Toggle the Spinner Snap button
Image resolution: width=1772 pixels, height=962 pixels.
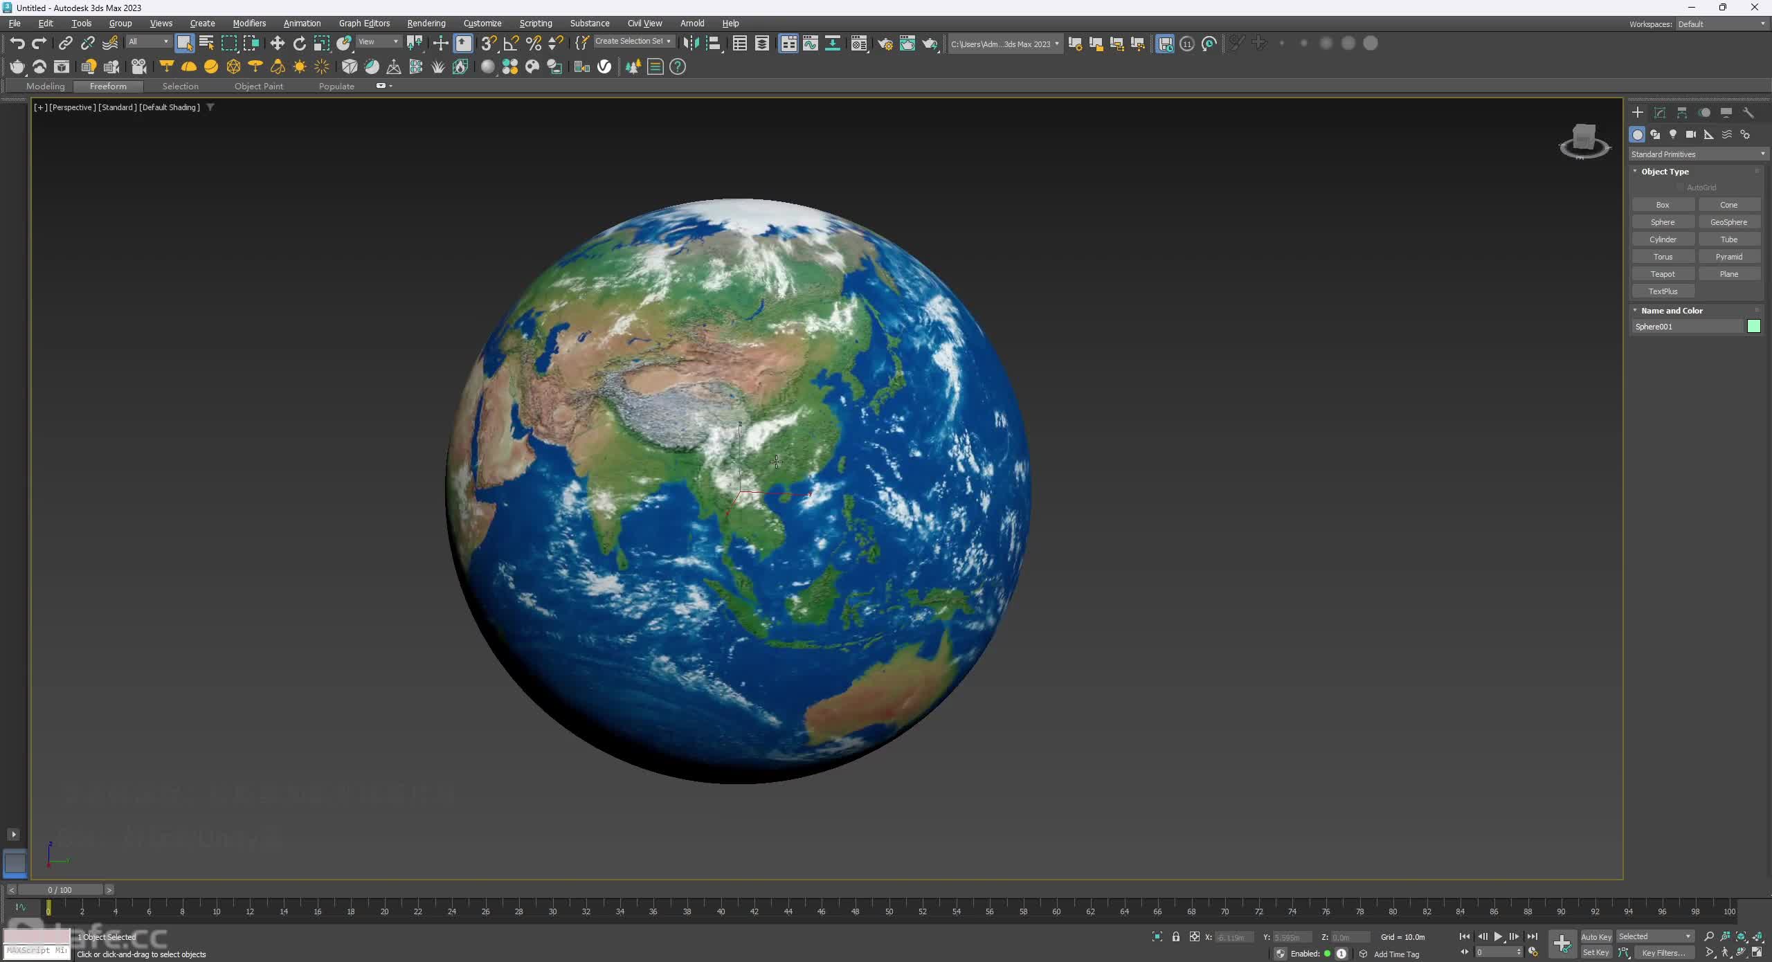click(x=555, y=44)
